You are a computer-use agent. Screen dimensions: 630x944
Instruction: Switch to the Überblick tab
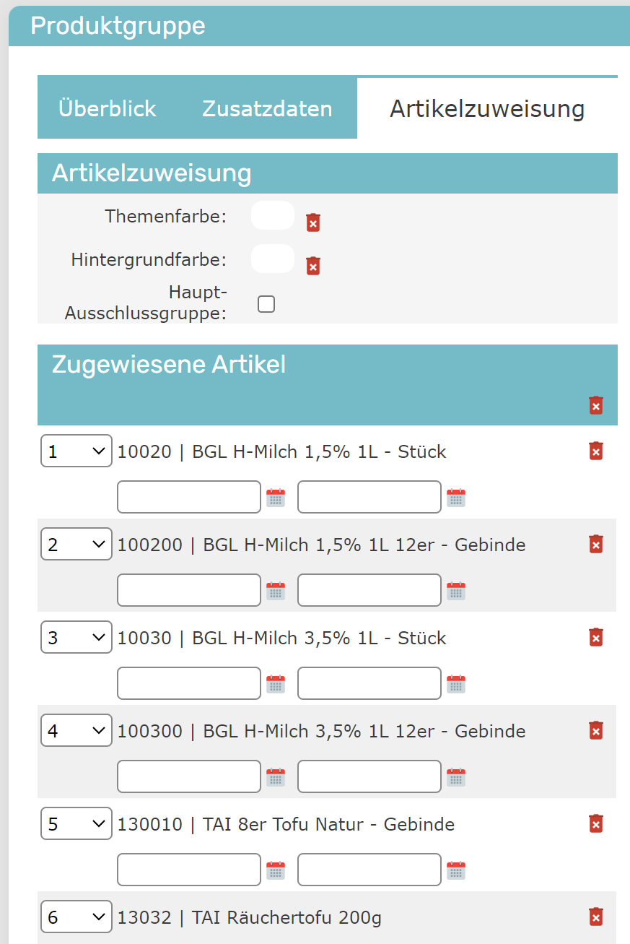click(x=108, y=108)
